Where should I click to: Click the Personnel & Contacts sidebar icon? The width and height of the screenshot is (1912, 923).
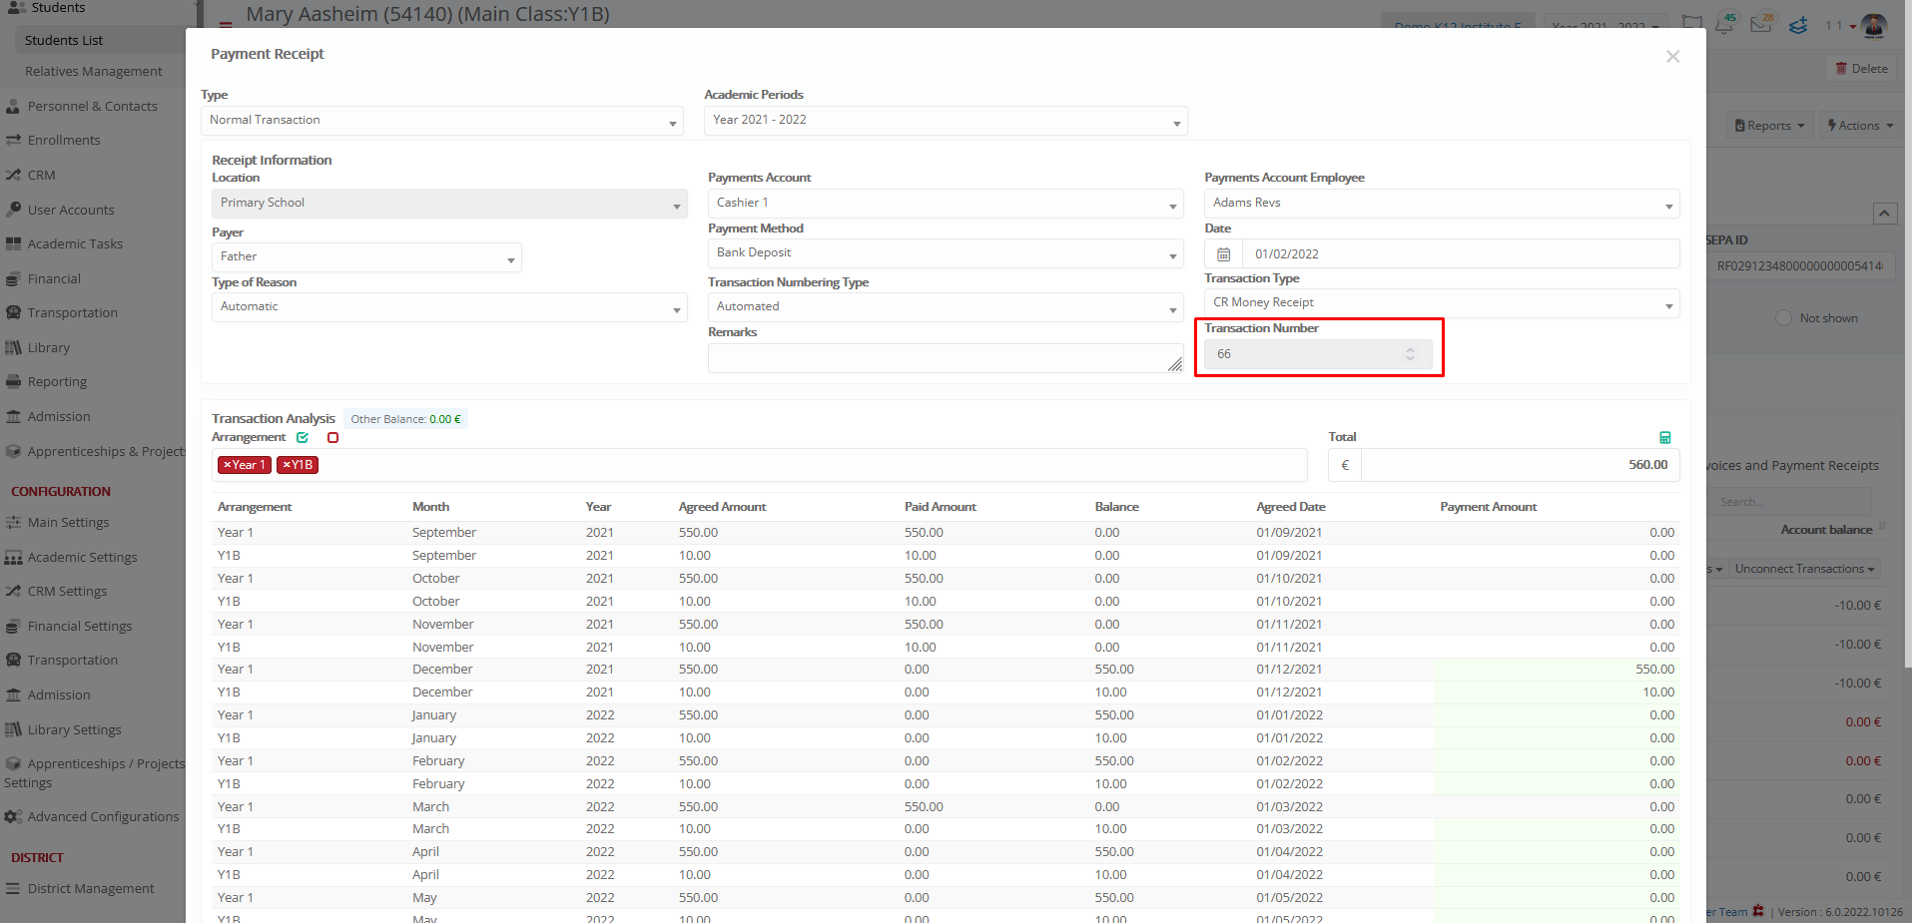[x=13, y=106]
